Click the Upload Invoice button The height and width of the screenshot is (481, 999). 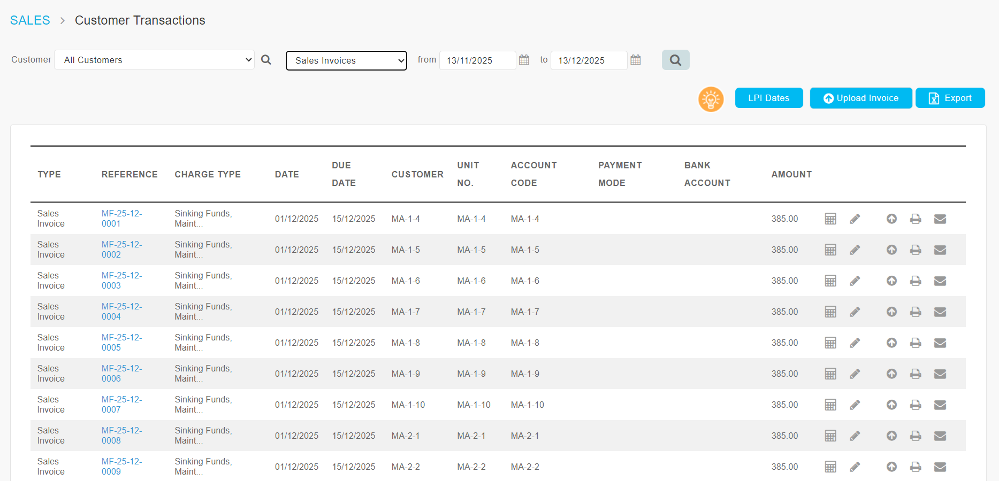pyautogui.click(x=860, y=98)
